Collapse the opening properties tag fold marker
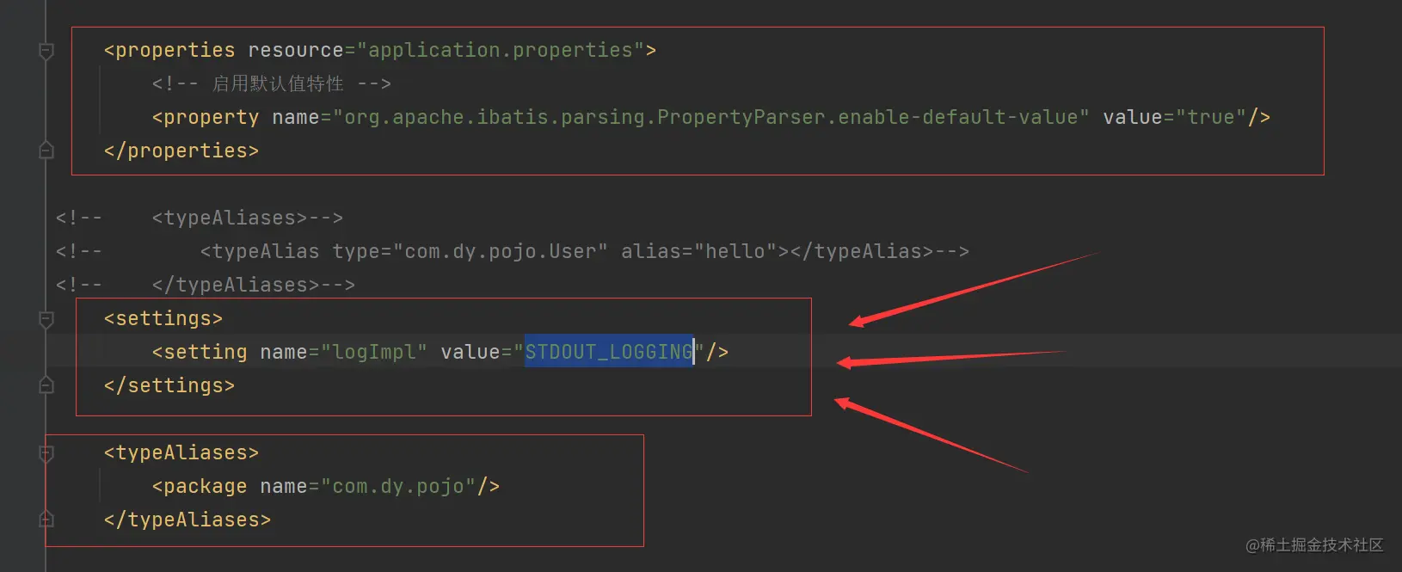The image size is (1402, 572). coord(46,52)
